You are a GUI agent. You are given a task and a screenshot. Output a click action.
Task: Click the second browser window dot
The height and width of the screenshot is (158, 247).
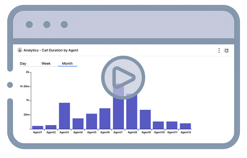tap(47, 25)
